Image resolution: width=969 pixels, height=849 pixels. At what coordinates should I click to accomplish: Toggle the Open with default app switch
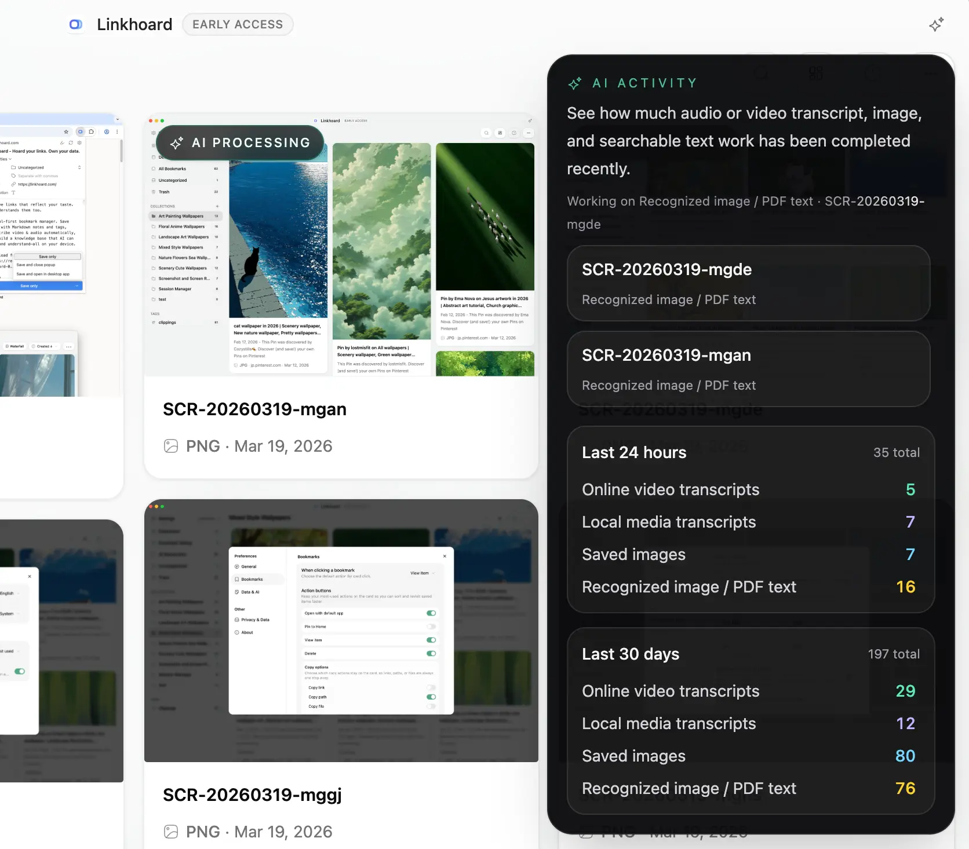[x=431, y=613]
